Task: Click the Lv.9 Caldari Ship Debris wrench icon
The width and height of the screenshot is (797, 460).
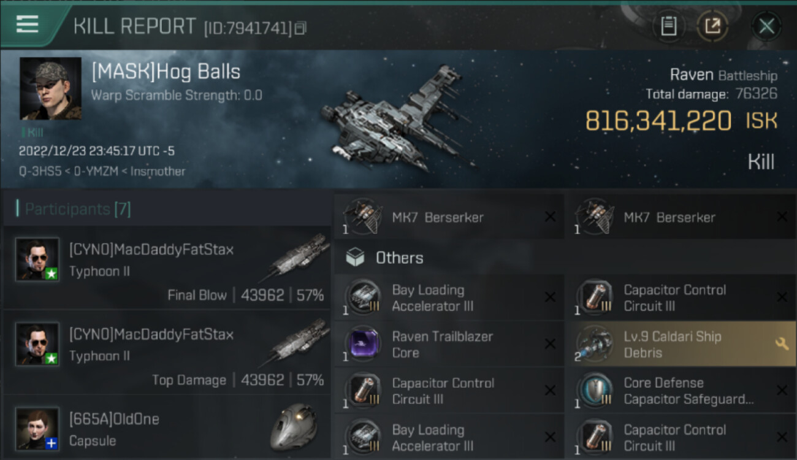Action: point(782,344)
